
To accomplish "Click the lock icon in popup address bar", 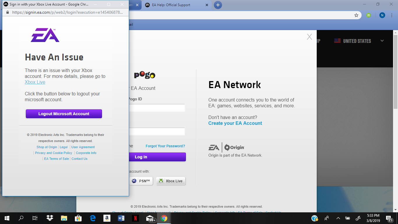I will pos(7,12).
